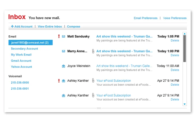Delete Joyce Weinstein's email
Viewport: 195px width, 117px height.
click(175, 70)
